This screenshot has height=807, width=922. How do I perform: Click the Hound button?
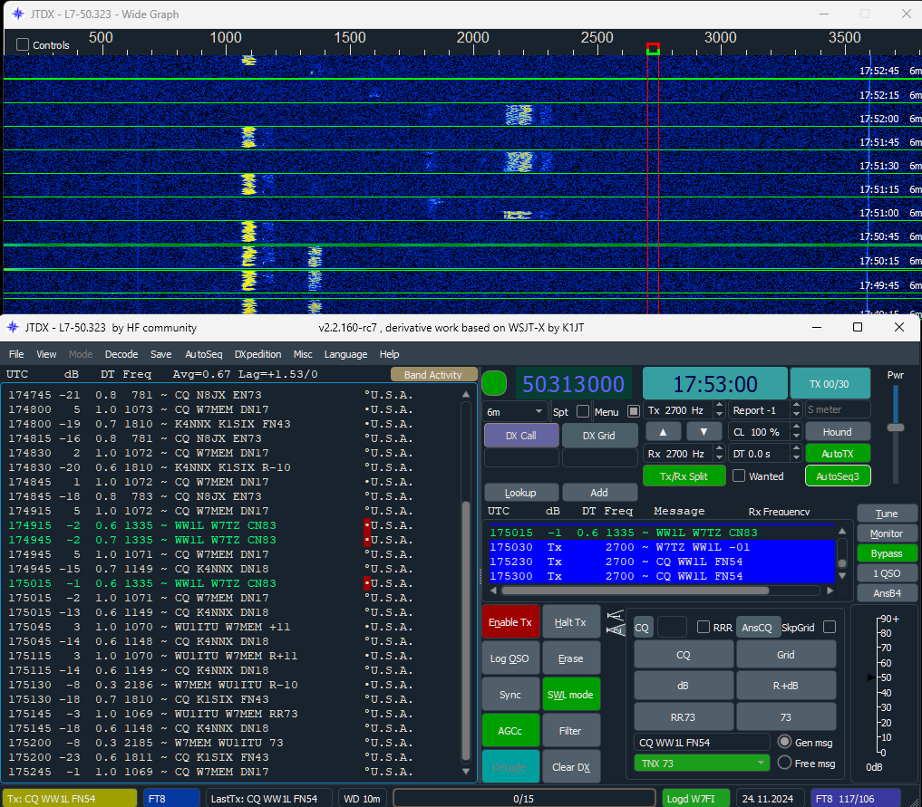[838, 432]
